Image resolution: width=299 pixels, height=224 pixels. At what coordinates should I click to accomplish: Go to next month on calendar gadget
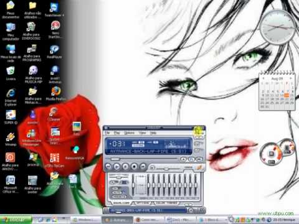tap(291, 78)
